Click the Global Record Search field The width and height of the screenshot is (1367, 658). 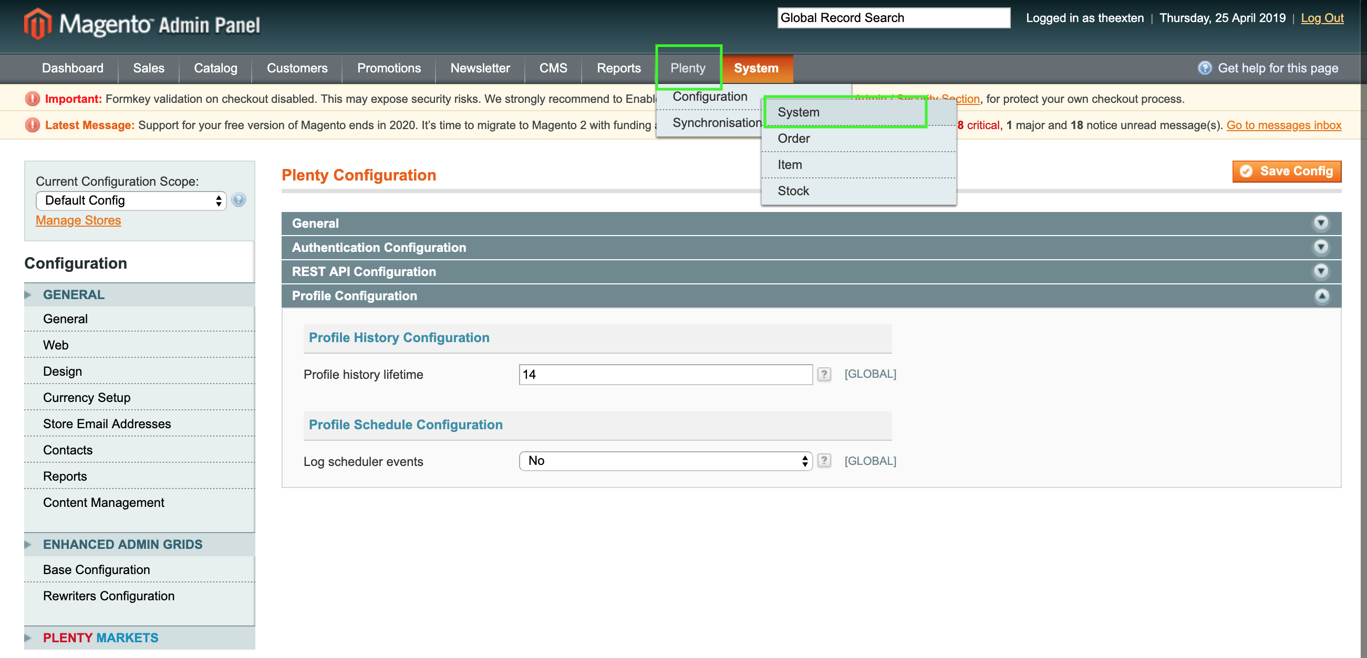(894, 18)
